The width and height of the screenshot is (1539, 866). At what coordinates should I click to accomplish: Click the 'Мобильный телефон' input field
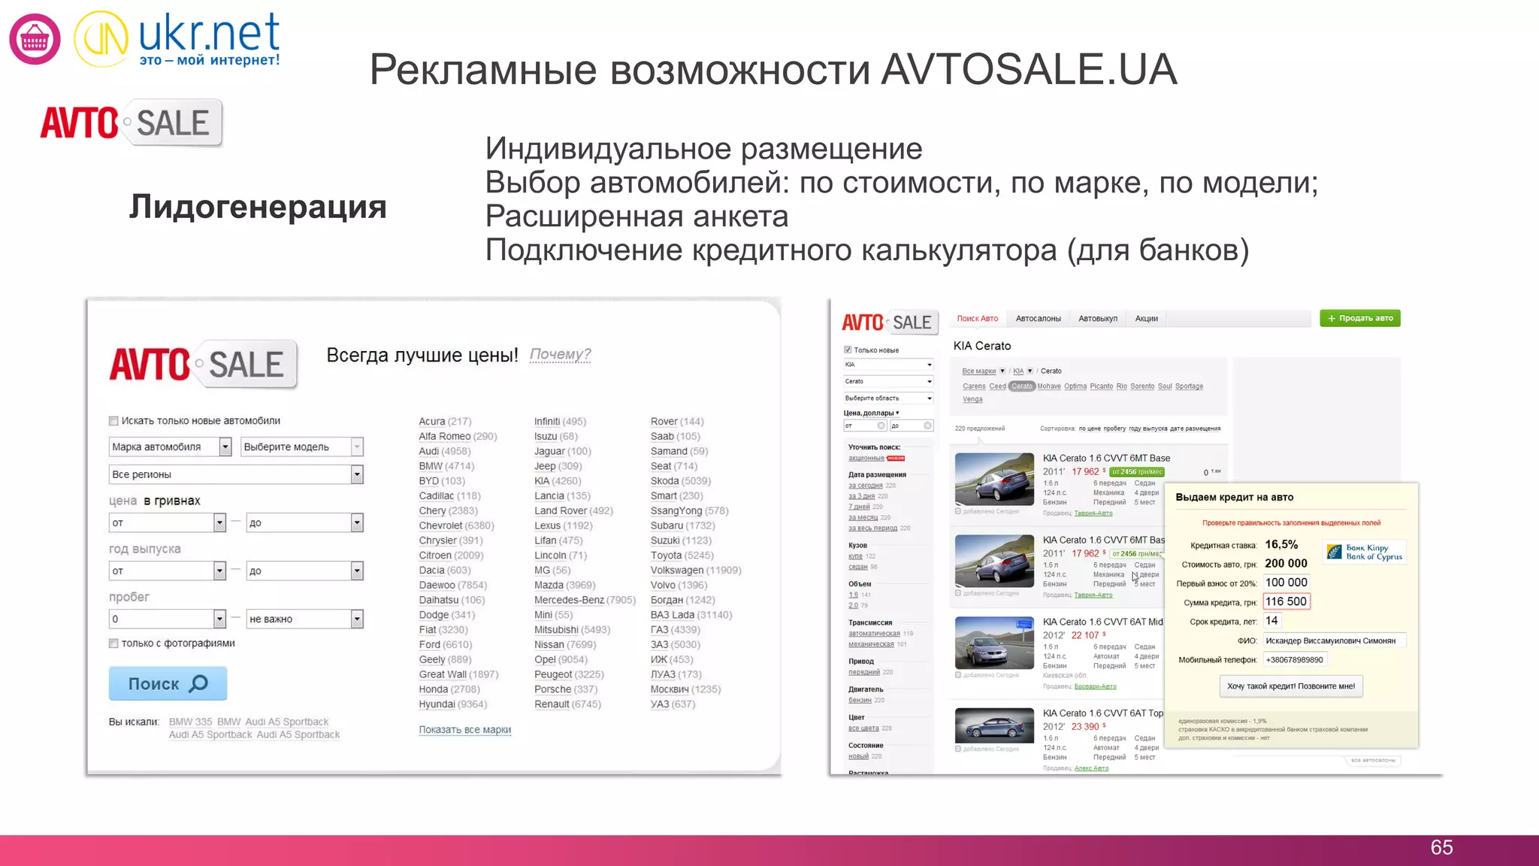1295,659
